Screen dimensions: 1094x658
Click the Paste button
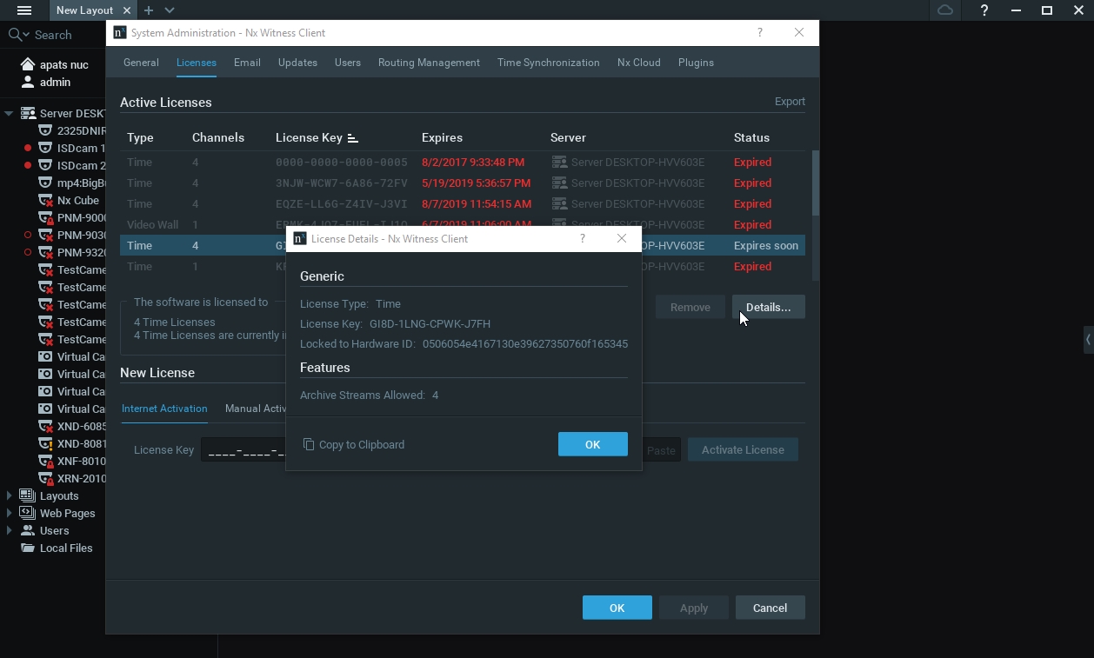coord(661,449)
